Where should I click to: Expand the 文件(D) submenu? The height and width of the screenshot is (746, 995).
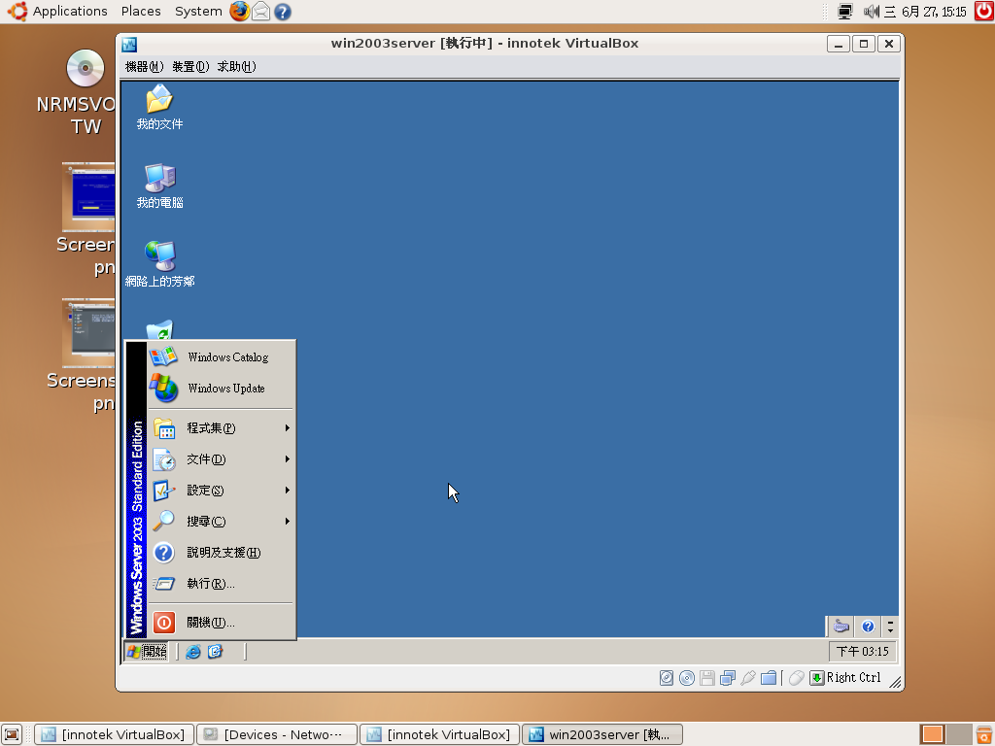[x=222, y=459]
